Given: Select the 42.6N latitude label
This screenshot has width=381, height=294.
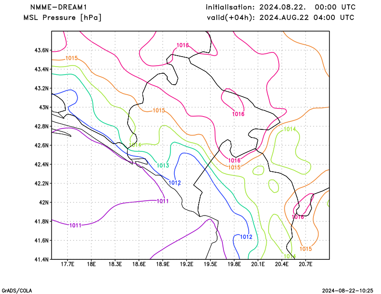Looking at the screenshot, I should tap(41, 145).
